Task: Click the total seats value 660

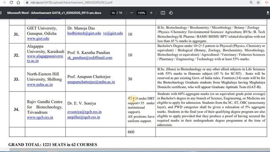Action: [131, 132]
